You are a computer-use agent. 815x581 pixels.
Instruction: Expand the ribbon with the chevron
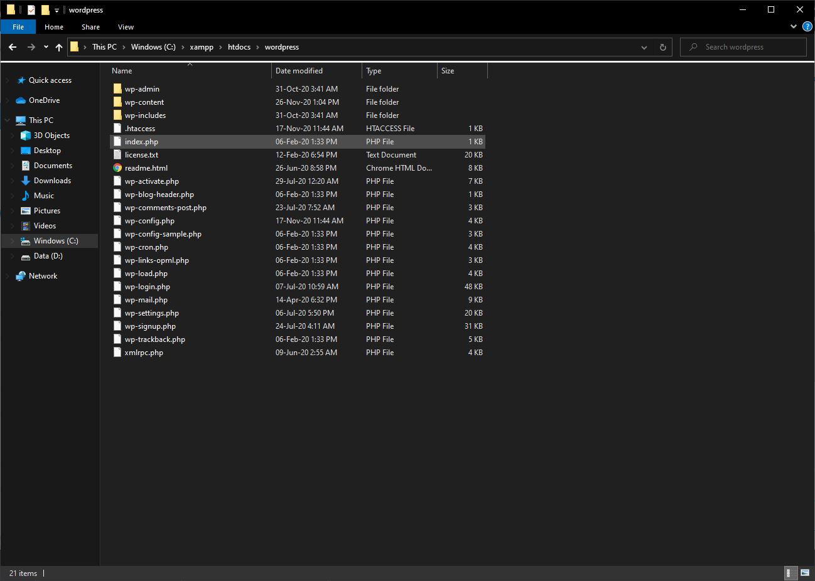pos(794,27)
